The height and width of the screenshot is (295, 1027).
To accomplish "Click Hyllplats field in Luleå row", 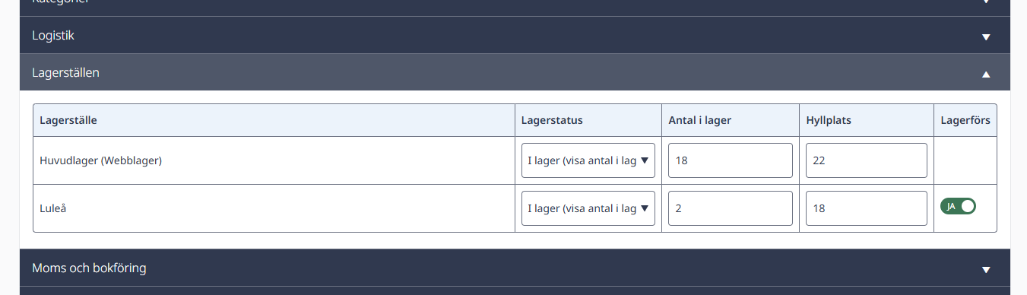I will click(x=867, y=208).
